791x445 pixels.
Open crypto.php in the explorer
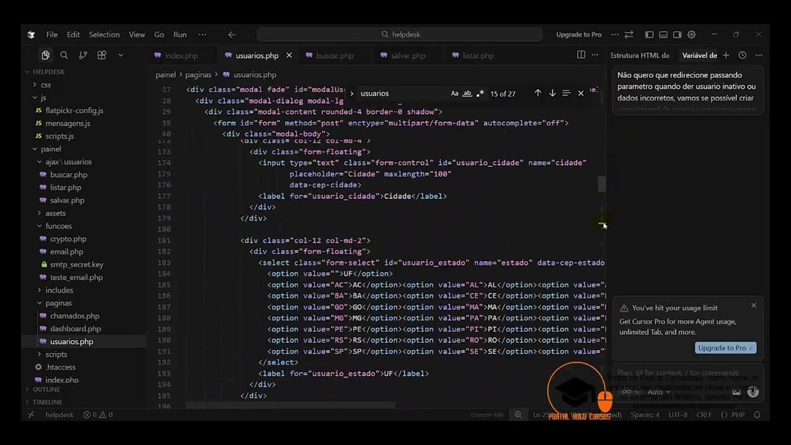[x=68, y=239]
